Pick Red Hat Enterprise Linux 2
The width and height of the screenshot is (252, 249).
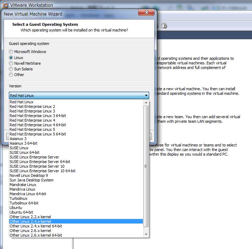76,106
